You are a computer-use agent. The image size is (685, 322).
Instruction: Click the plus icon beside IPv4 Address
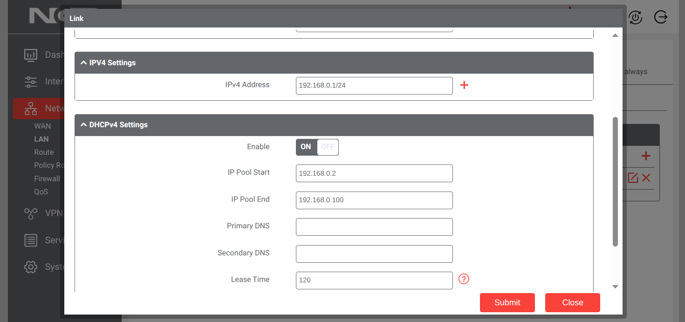click(x=464, y=85)
